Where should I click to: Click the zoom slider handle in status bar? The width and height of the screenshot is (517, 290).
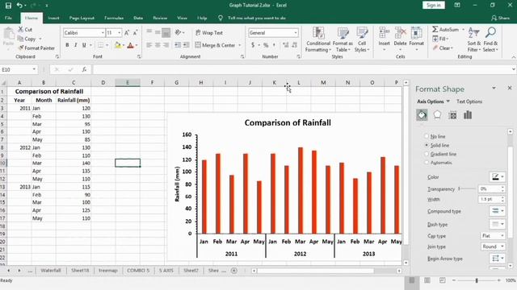tap(477, 280)
